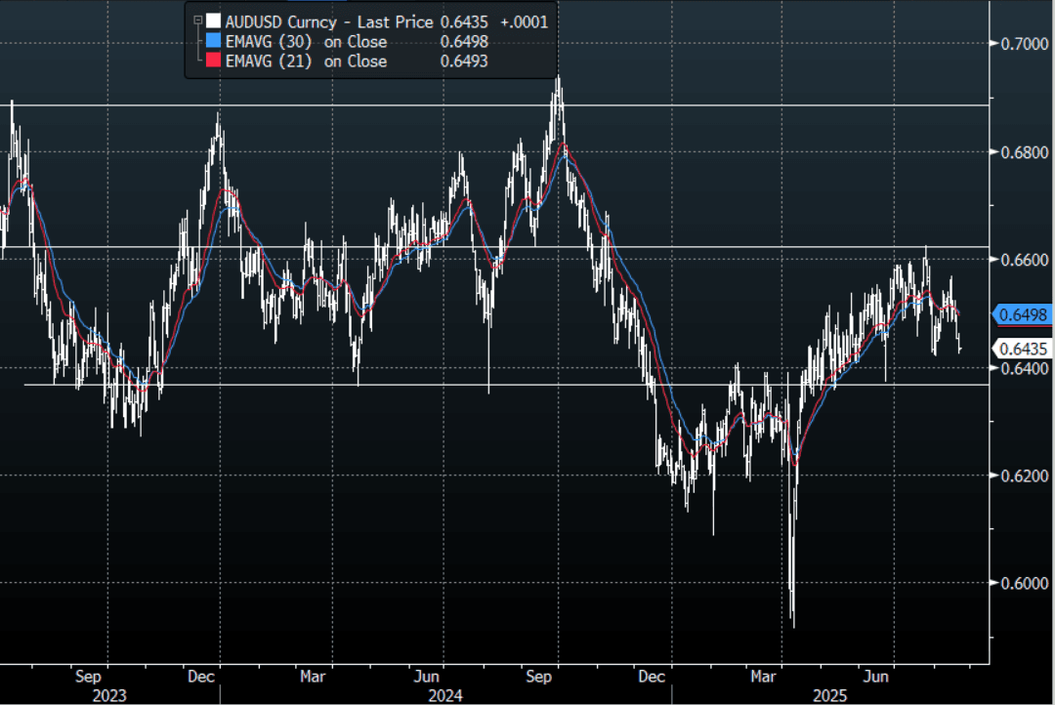Screen dimensions: 1055x705
Task: Click the white 0.6435 last price tag
Action: (x=1021, y=349)
